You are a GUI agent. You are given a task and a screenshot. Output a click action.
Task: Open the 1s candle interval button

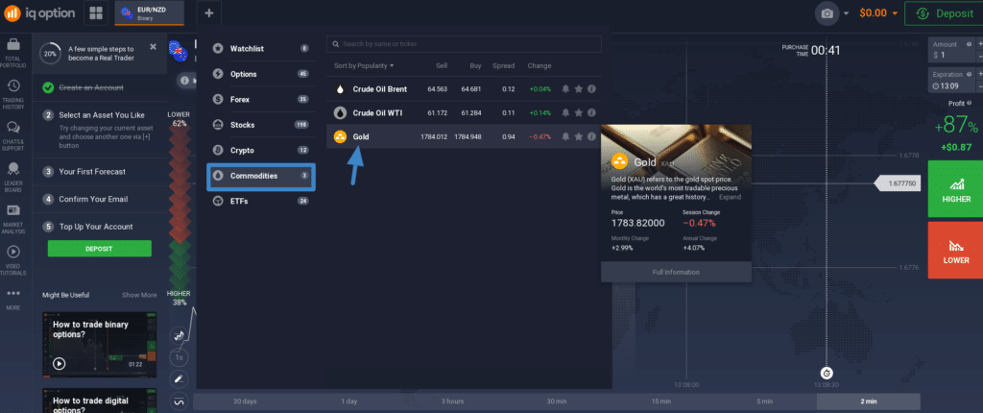179,357
